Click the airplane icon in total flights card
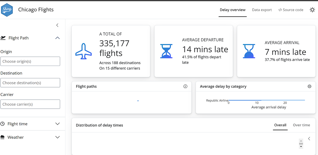The height and width of the screenshot is (155, 318). 83,51
